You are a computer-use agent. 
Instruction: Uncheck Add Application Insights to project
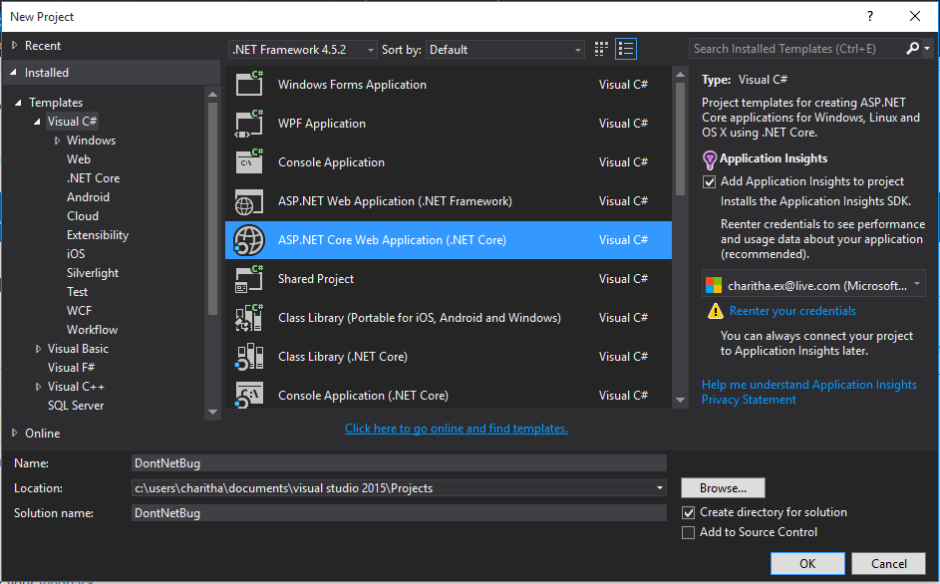tap(710, 182)
